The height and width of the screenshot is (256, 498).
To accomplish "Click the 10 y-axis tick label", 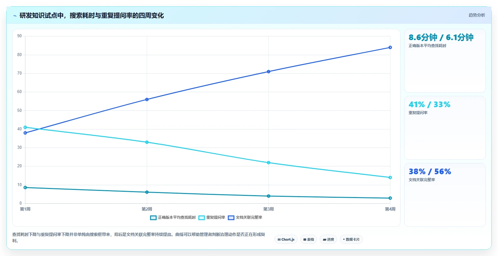I will [19, 185].
